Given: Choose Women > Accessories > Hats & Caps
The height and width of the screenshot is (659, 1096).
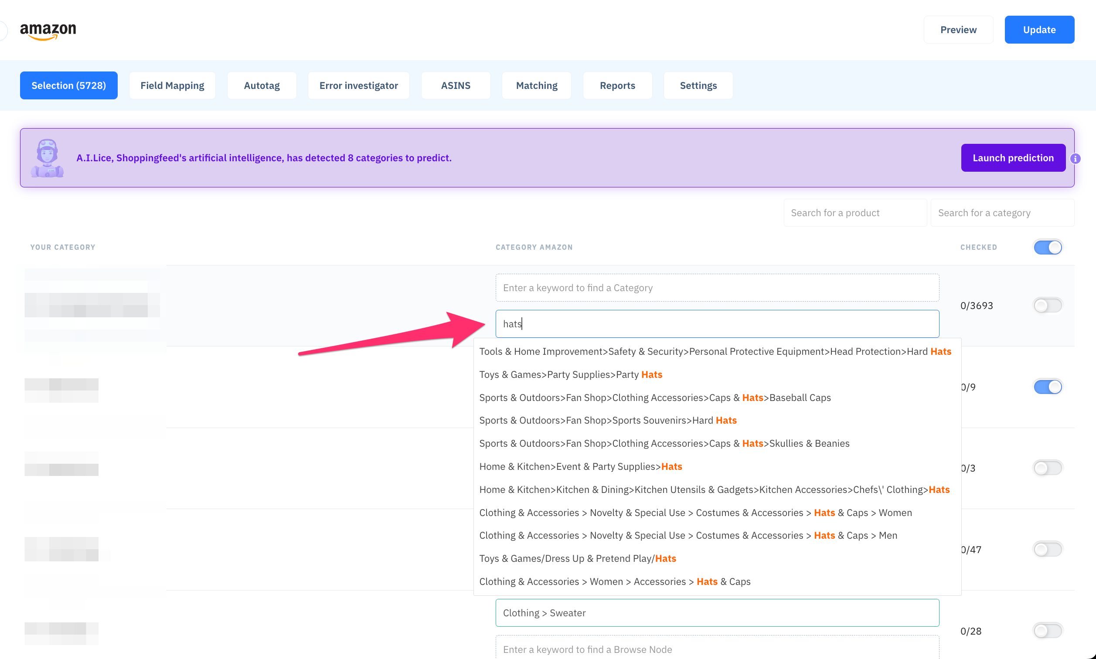Looking at the screenshot, I should (x=717, y=582).
